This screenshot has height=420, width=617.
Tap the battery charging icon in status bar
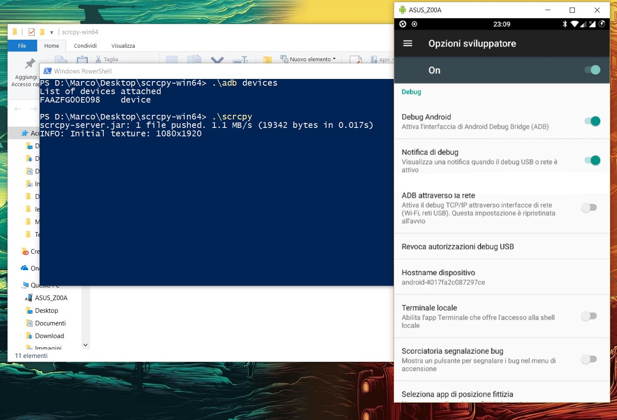click(602, 24)
